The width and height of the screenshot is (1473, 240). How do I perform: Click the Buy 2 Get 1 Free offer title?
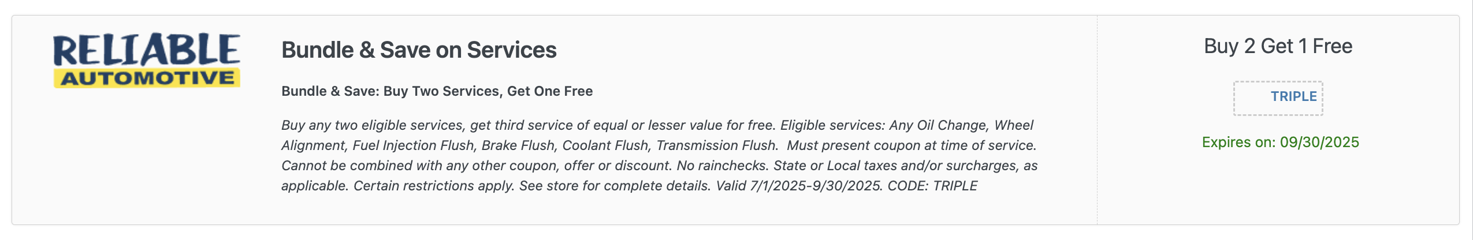1278,46
